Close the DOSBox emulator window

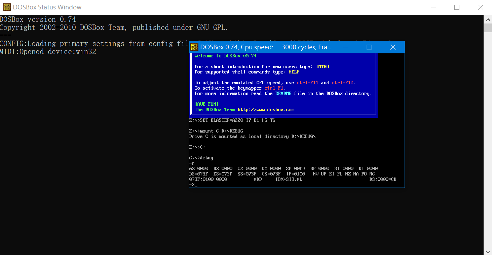point(393,47)
